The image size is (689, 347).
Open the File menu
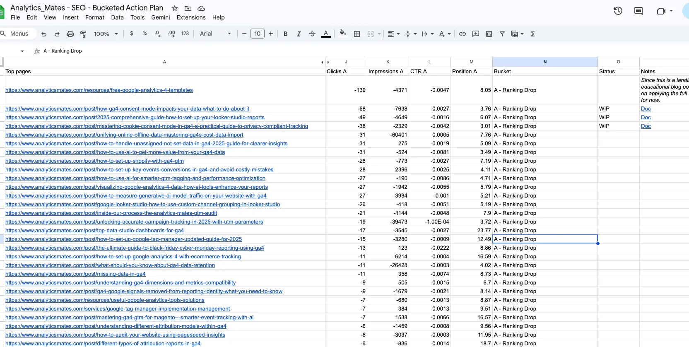click(15, 17)
